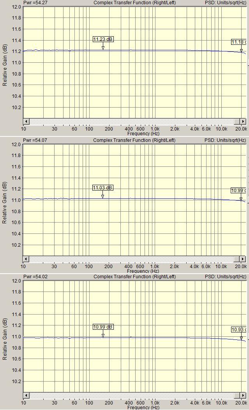
Task: Click the scrollbar thumb in middle graph
Action: tap(237, 259)
